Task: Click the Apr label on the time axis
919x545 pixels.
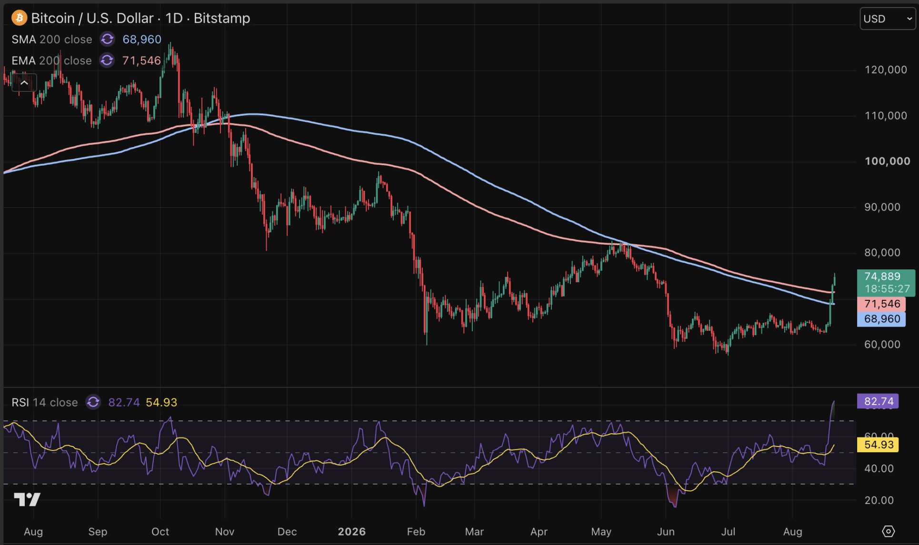Action: [x=539, y=532]
